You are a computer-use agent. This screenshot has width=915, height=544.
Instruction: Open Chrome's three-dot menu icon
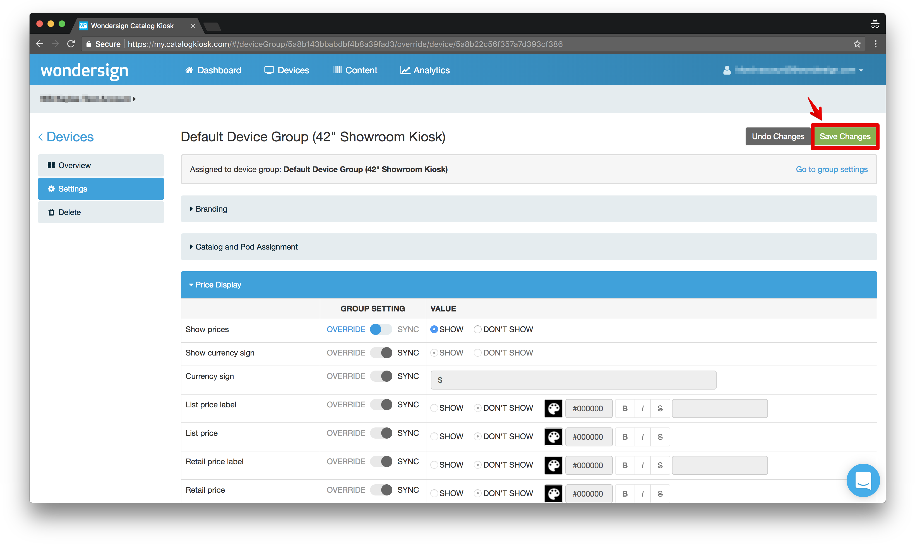coord(875,44)
